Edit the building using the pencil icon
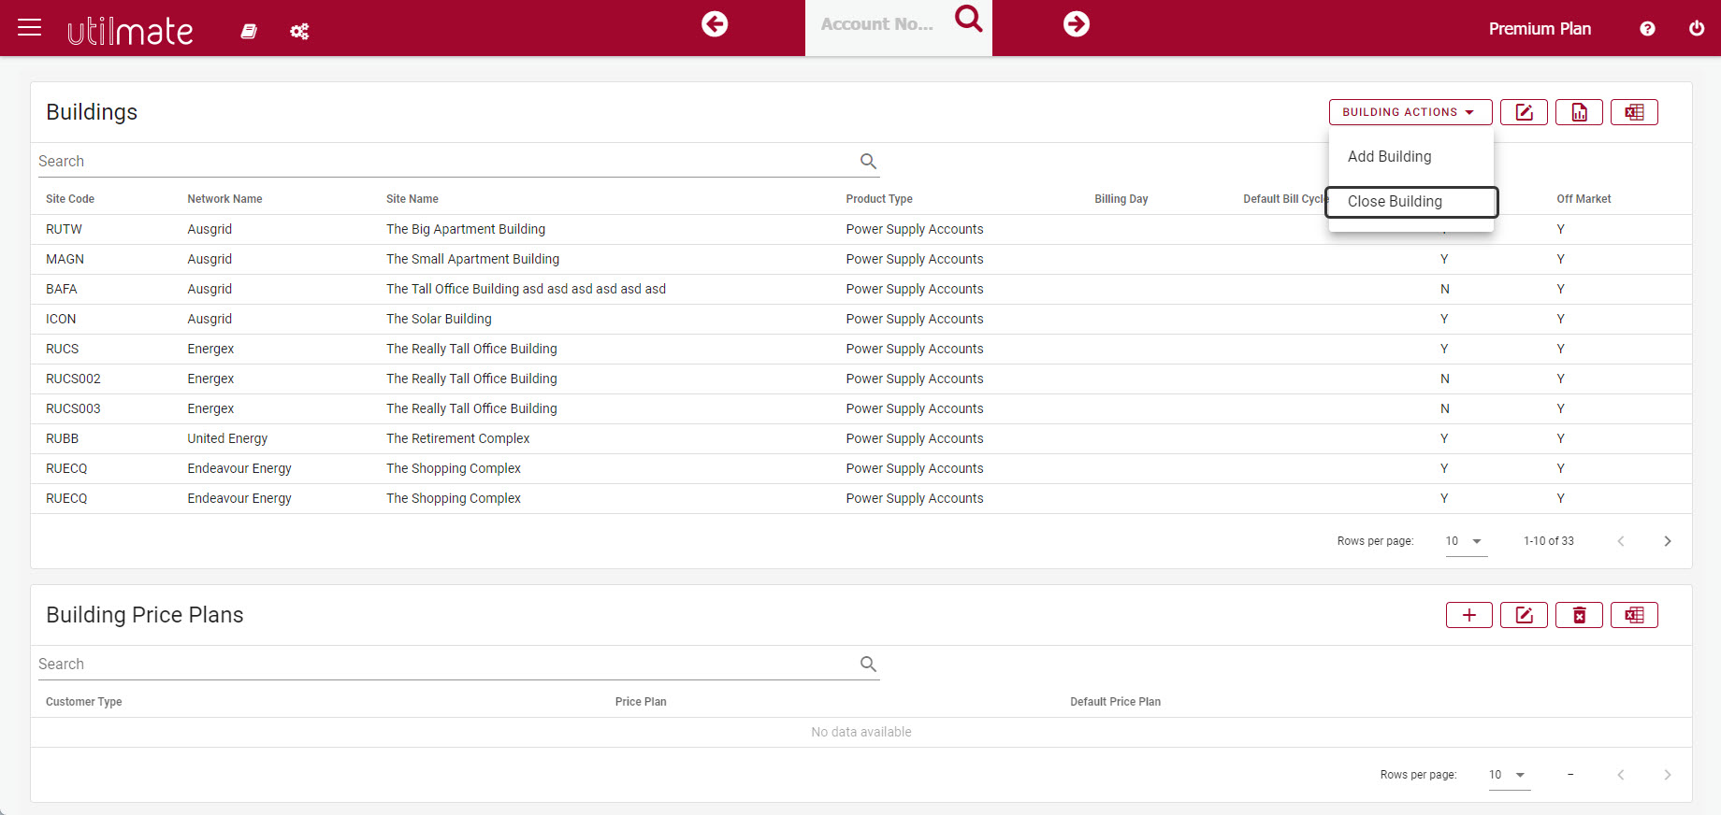Image resolution: width=1721 pixels, height=815 pixels. (1524, 112)
